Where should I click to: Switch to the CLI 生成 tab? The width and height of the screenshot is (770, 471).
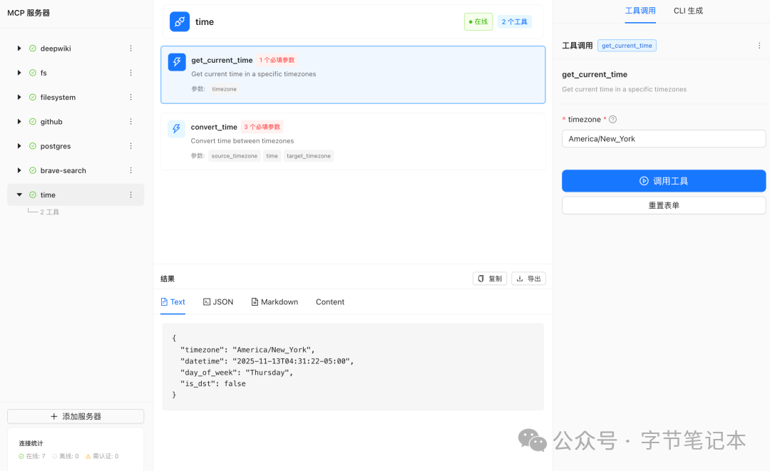point(688,11)
